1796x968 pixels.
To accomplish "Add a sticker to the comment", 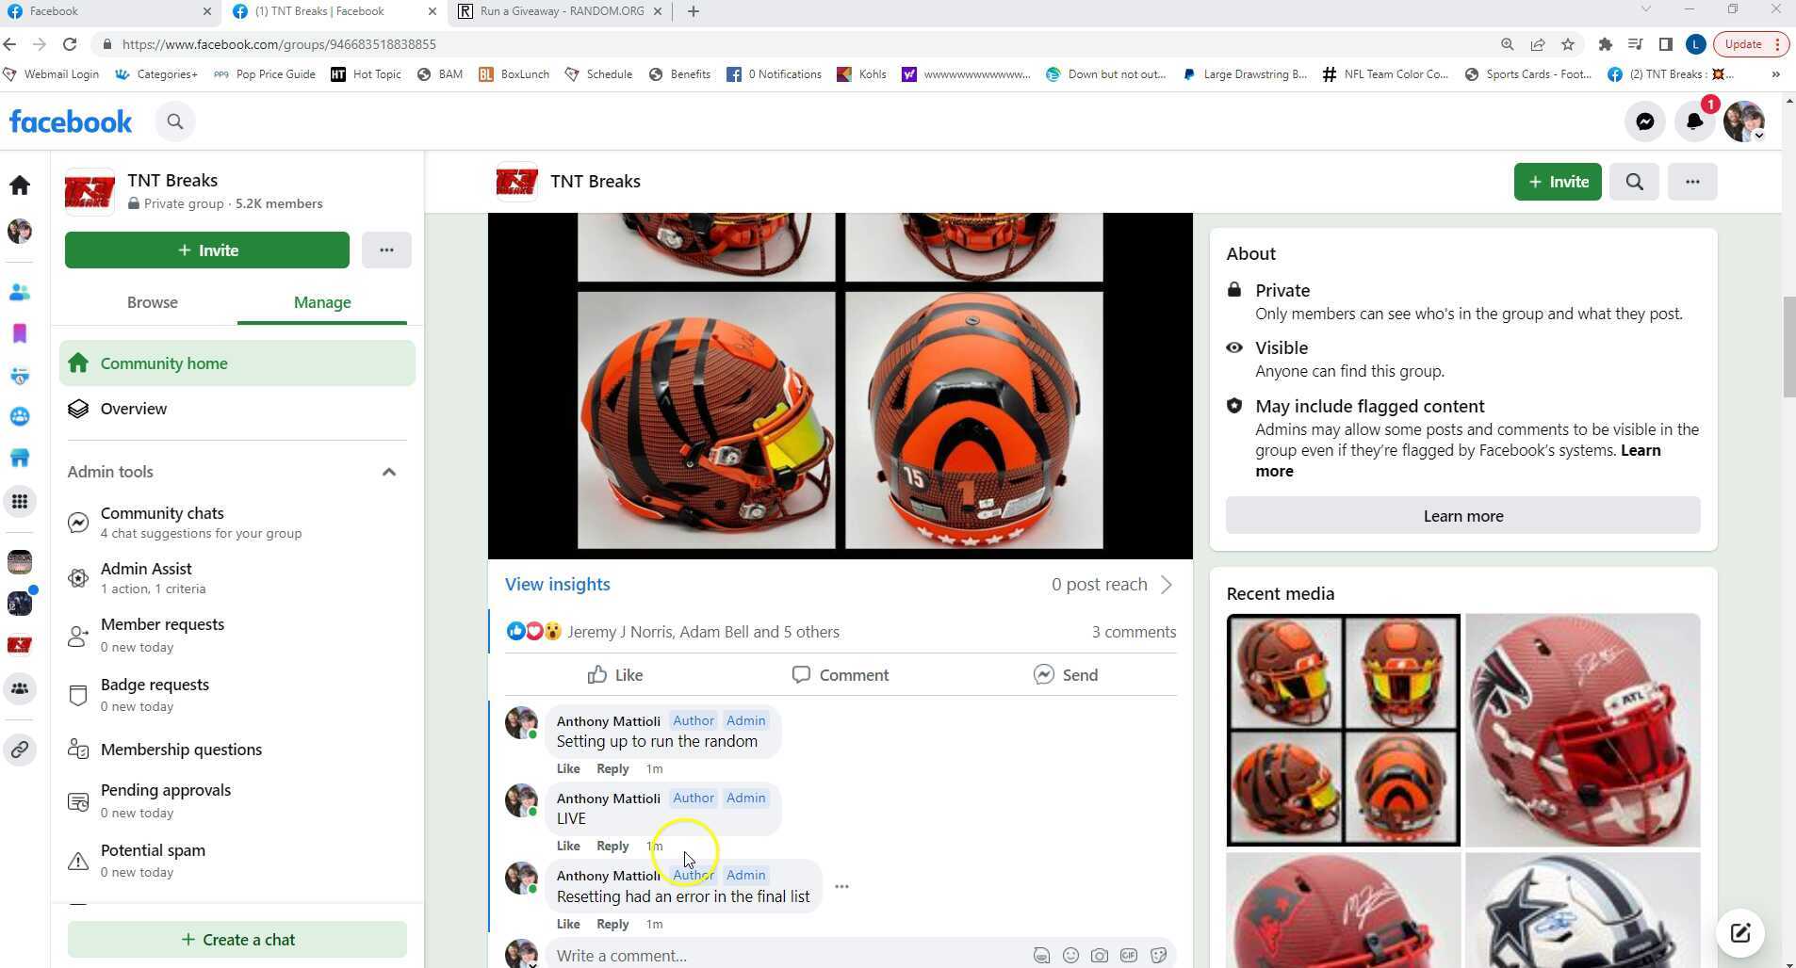I will (1157, 955).
